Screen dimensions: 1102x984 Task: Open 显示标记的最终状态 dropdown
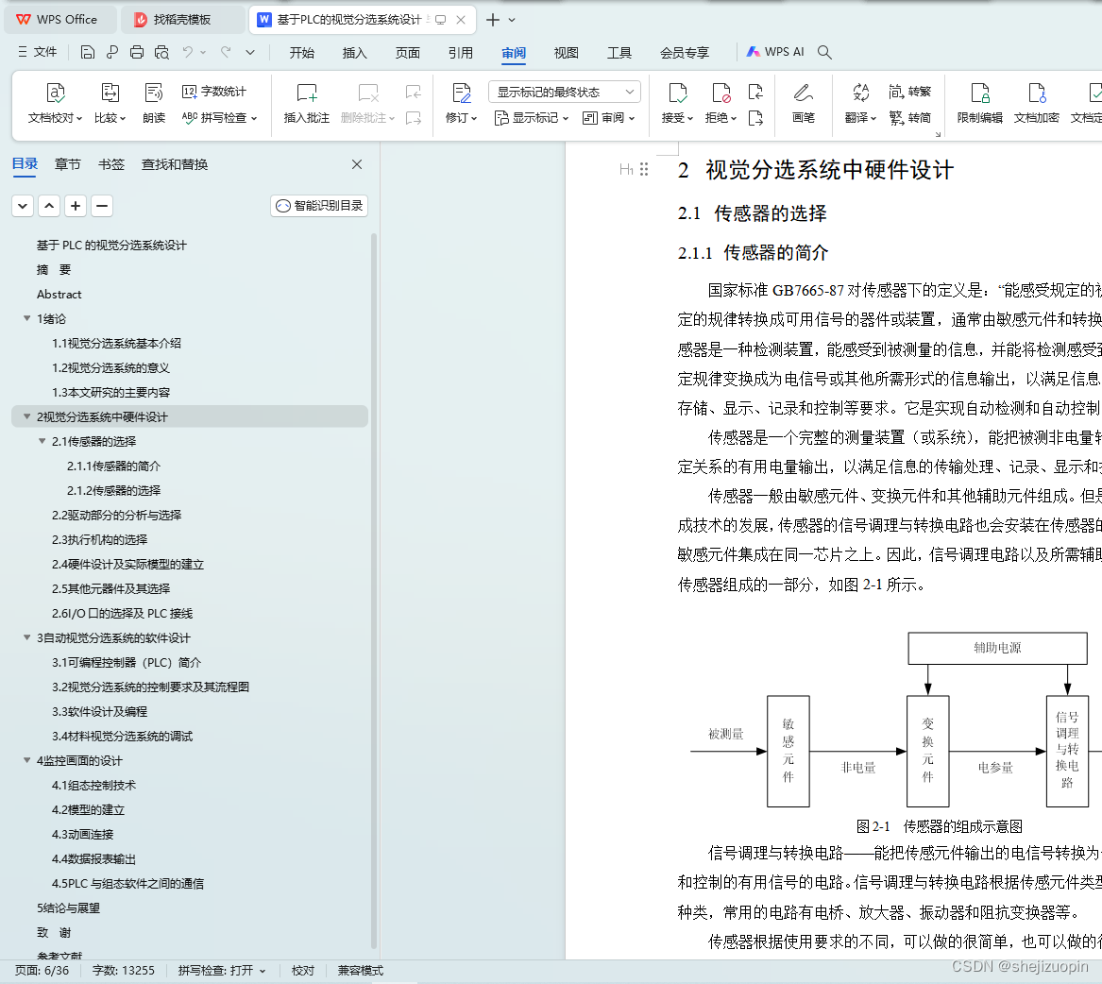coord(565,93)
